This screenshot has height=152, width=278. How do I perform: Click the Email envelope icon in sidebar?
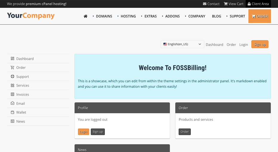click(13, 103)
